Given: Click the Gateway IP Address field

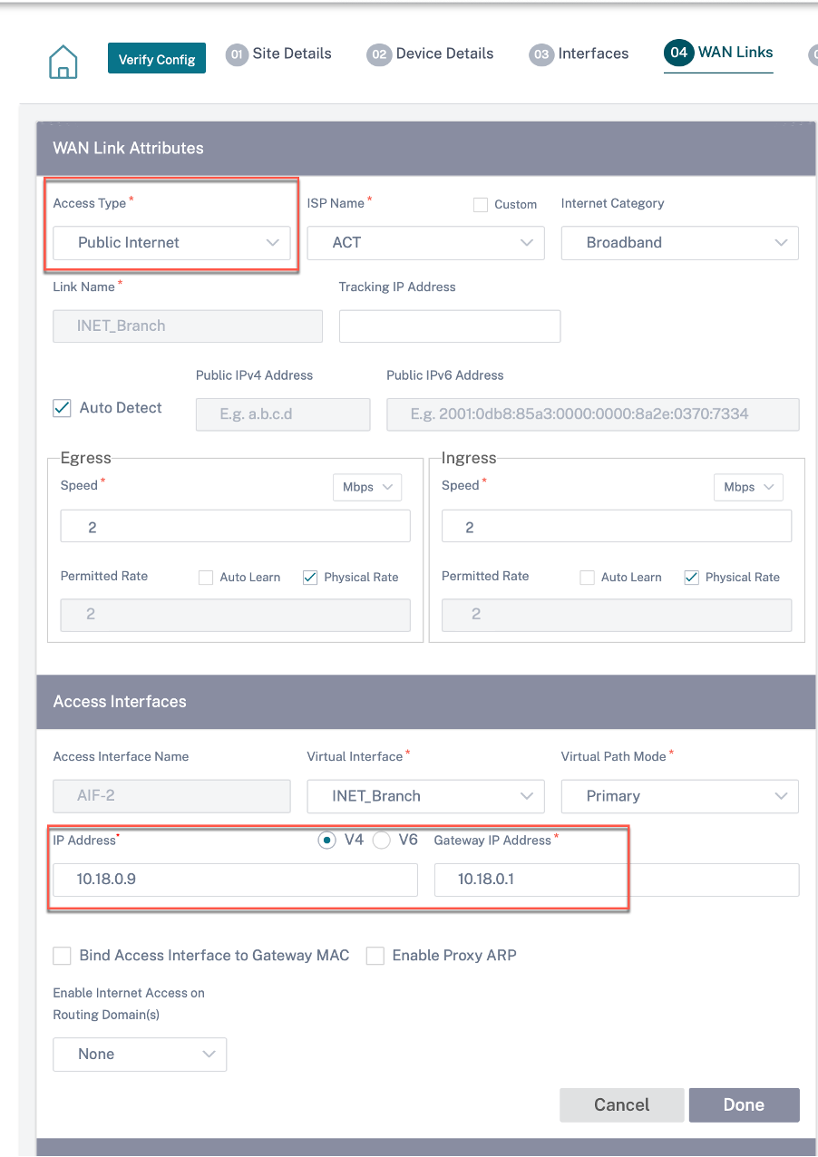Looking at the screenshot, I should coord(617,880).
